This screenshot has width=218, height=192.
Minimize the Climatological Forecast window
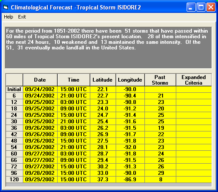pos(191,7)
